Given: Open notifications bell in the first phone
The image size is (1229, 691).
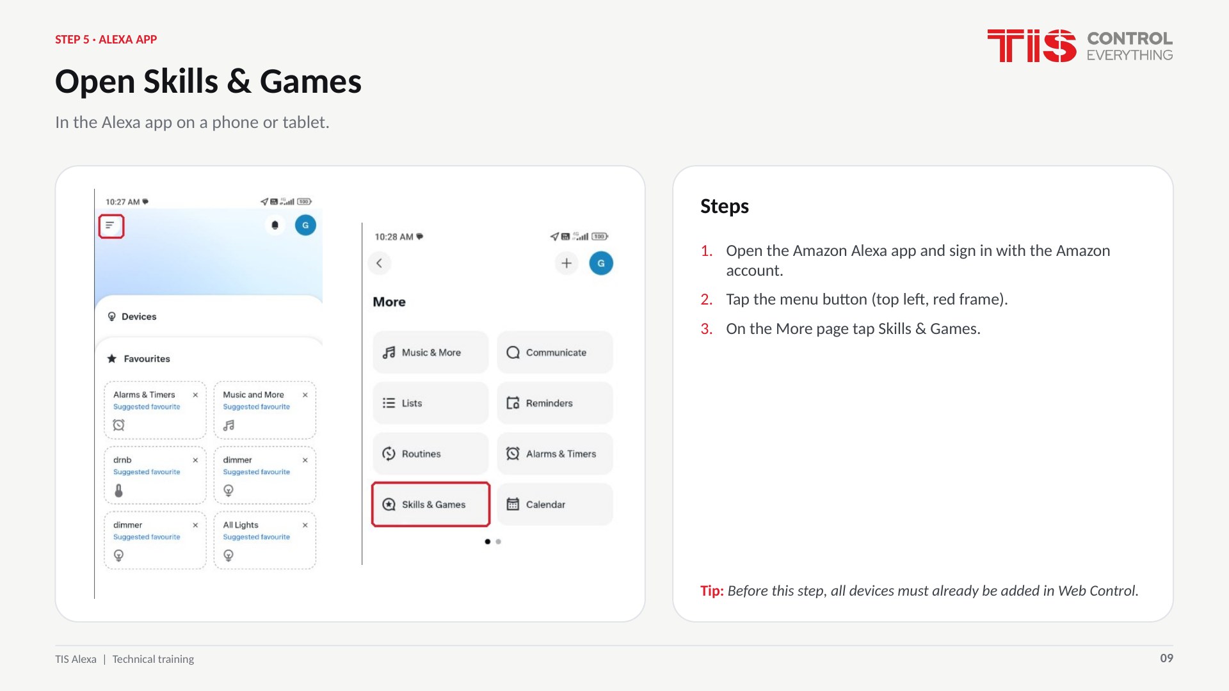Looking at the screenshot, I should (275, 225).
